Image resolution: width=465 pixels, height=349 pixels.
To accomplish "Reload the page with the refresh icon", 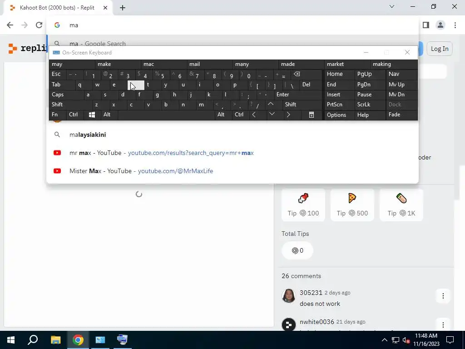I will coord(39,25).
